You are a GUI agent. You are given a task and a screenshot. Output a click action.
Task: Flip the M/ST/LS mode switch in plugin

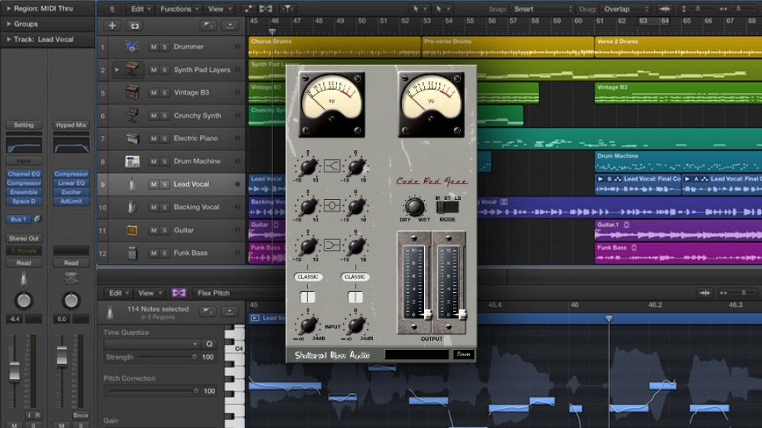tap(447, 207)
